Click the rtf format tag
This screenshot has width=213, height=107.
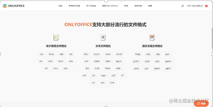[x=122, y=75]
